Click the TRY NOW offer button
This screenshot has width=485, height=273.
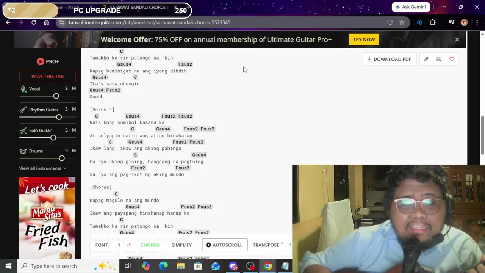364,39
